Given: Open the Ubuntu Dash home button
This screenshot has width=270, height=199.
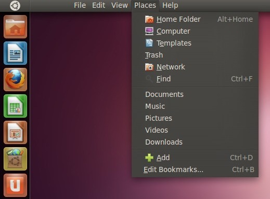Looking at the screenshot, I should pyautogui.click(x=15, y=6).
